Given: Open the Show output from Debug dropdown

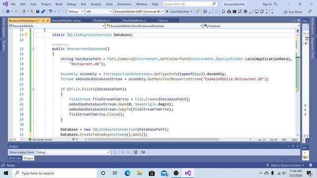Looking at the screenshot, I should [x=73, y=152].
